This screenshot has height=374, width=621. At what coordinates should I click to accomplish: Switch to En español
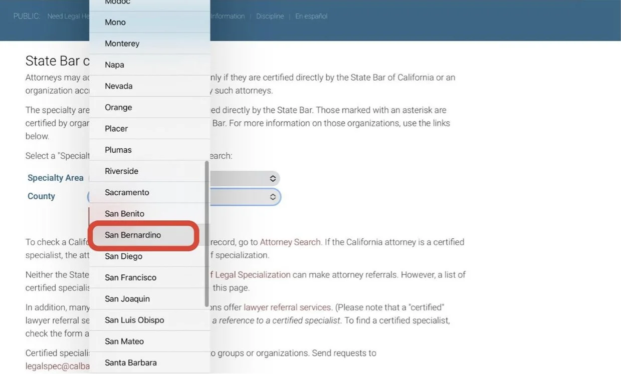(311, 17)
